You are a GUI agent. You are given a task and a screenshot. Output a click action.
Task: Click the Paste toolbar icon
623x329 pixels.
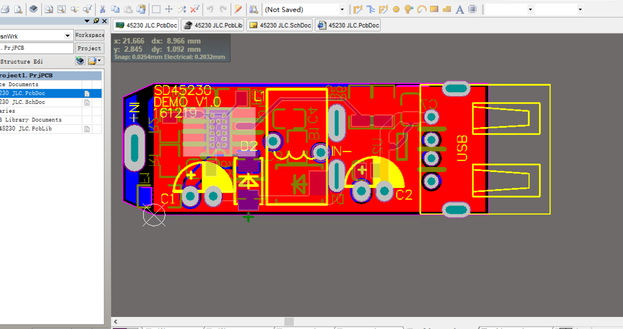[x=128, y=9]
